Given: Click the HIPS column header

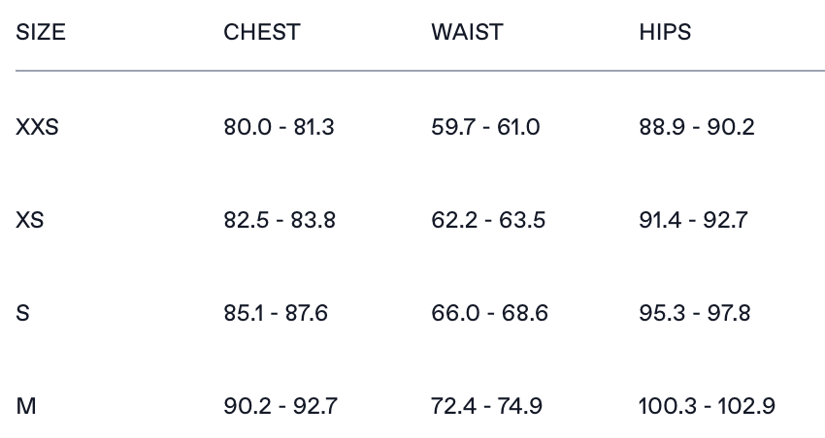Looking at the screenshot, I should tap(665, 32).
